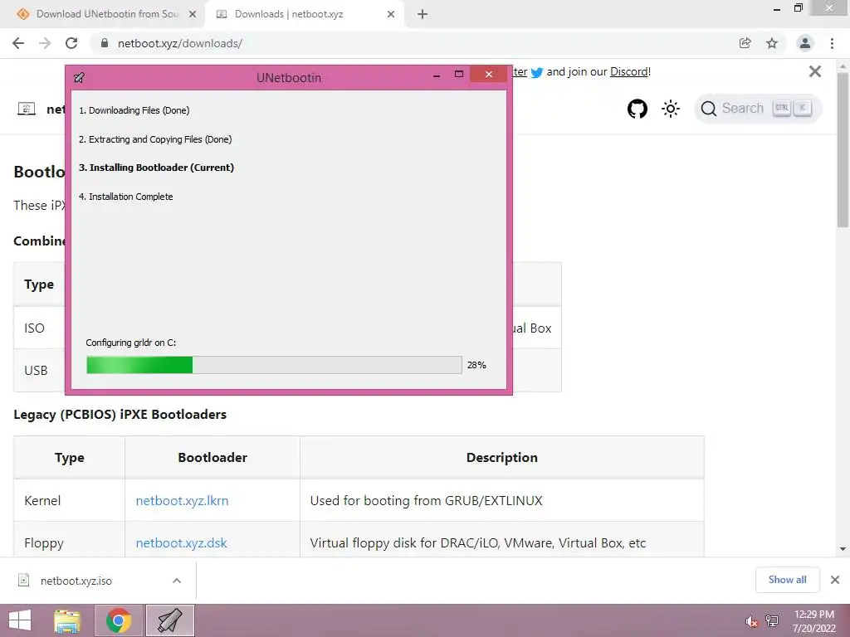Screen dimensions: 850x637
Task: Switch to Download UNetbootin tab
Action: tap(107, 14)
